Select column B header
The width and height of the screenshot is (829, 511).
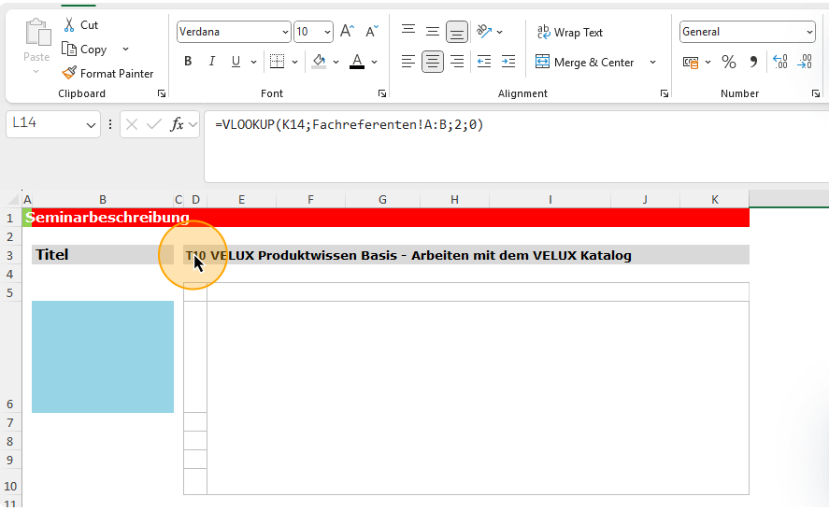103,200
